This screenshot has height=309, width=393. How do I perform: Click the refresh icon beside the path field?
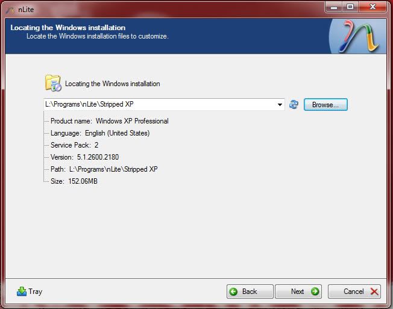(x=294, y=104)
